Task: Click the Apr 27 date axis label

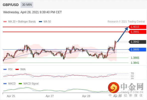Action: [x=50, y=96]
